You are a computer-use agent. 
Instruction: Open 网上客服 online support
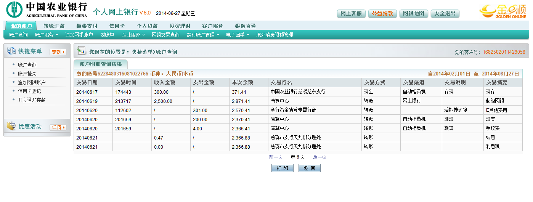click(351, 14)
